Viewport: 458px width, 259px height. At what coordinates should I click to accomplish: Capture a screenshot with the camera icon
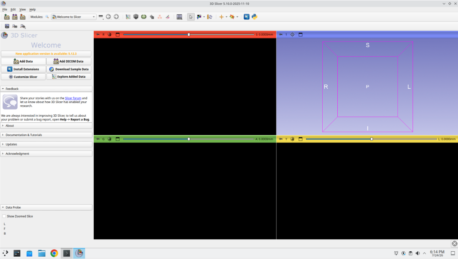point(7,26)
